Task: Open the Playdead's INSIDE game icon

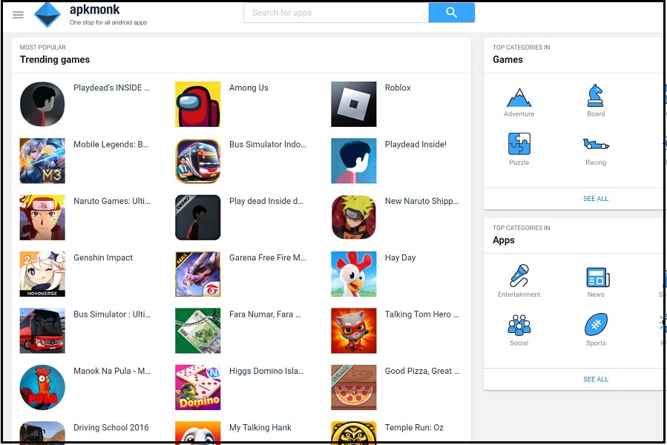Action: [x=42, y=105]
